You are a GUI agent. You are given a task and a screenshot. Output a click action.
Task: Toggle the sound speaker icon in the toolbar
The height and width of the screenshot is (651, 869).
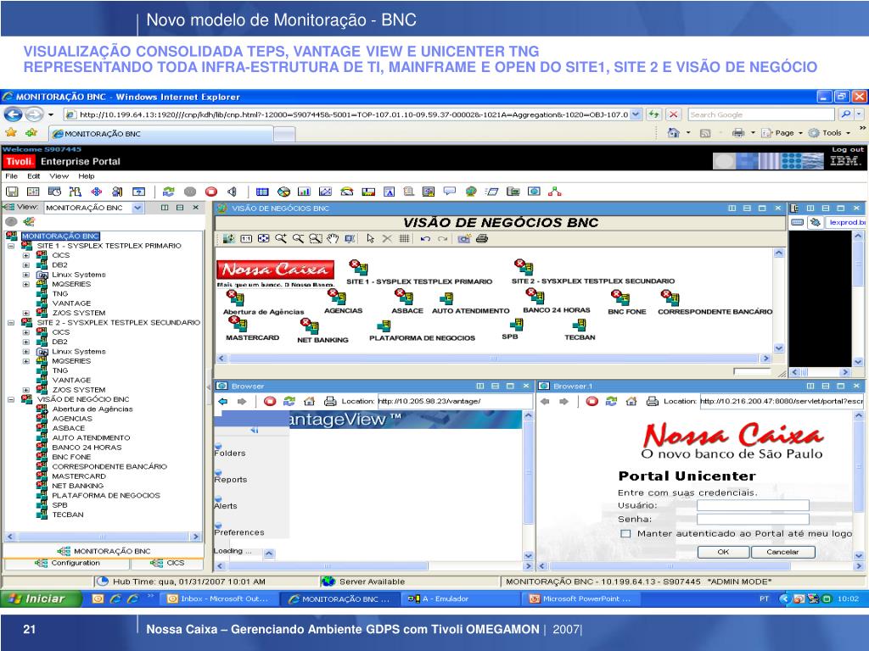(x=232, y=192)
